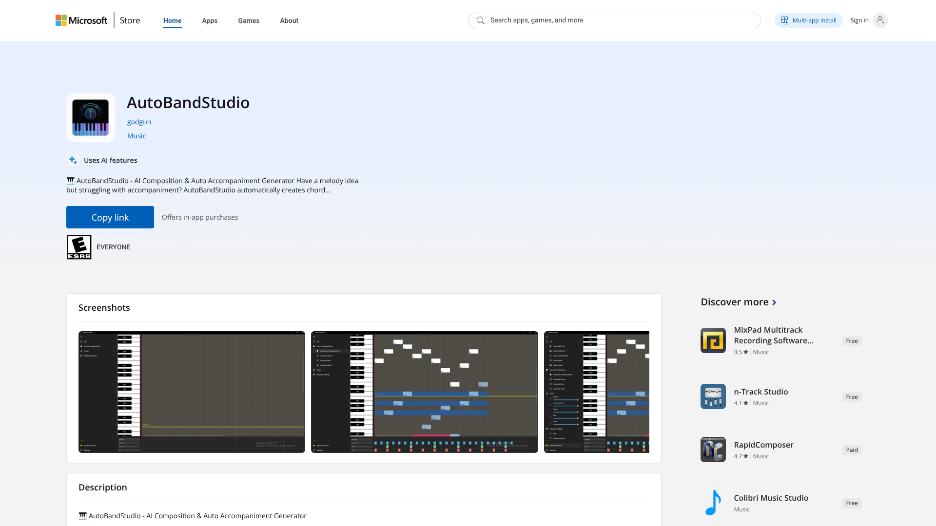The image size is (936, 526).
Task: Open the About tab
Action: [289, 20]
